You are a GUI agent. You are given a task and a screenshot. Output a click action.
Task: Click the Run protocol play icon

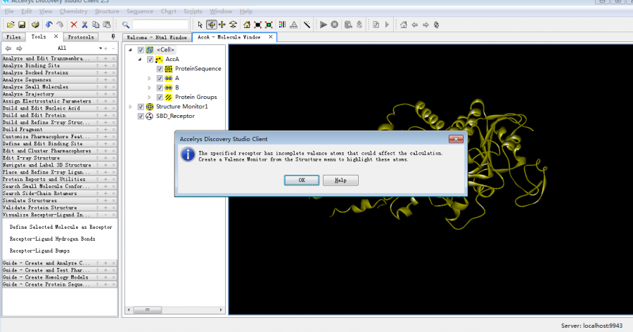324,25
